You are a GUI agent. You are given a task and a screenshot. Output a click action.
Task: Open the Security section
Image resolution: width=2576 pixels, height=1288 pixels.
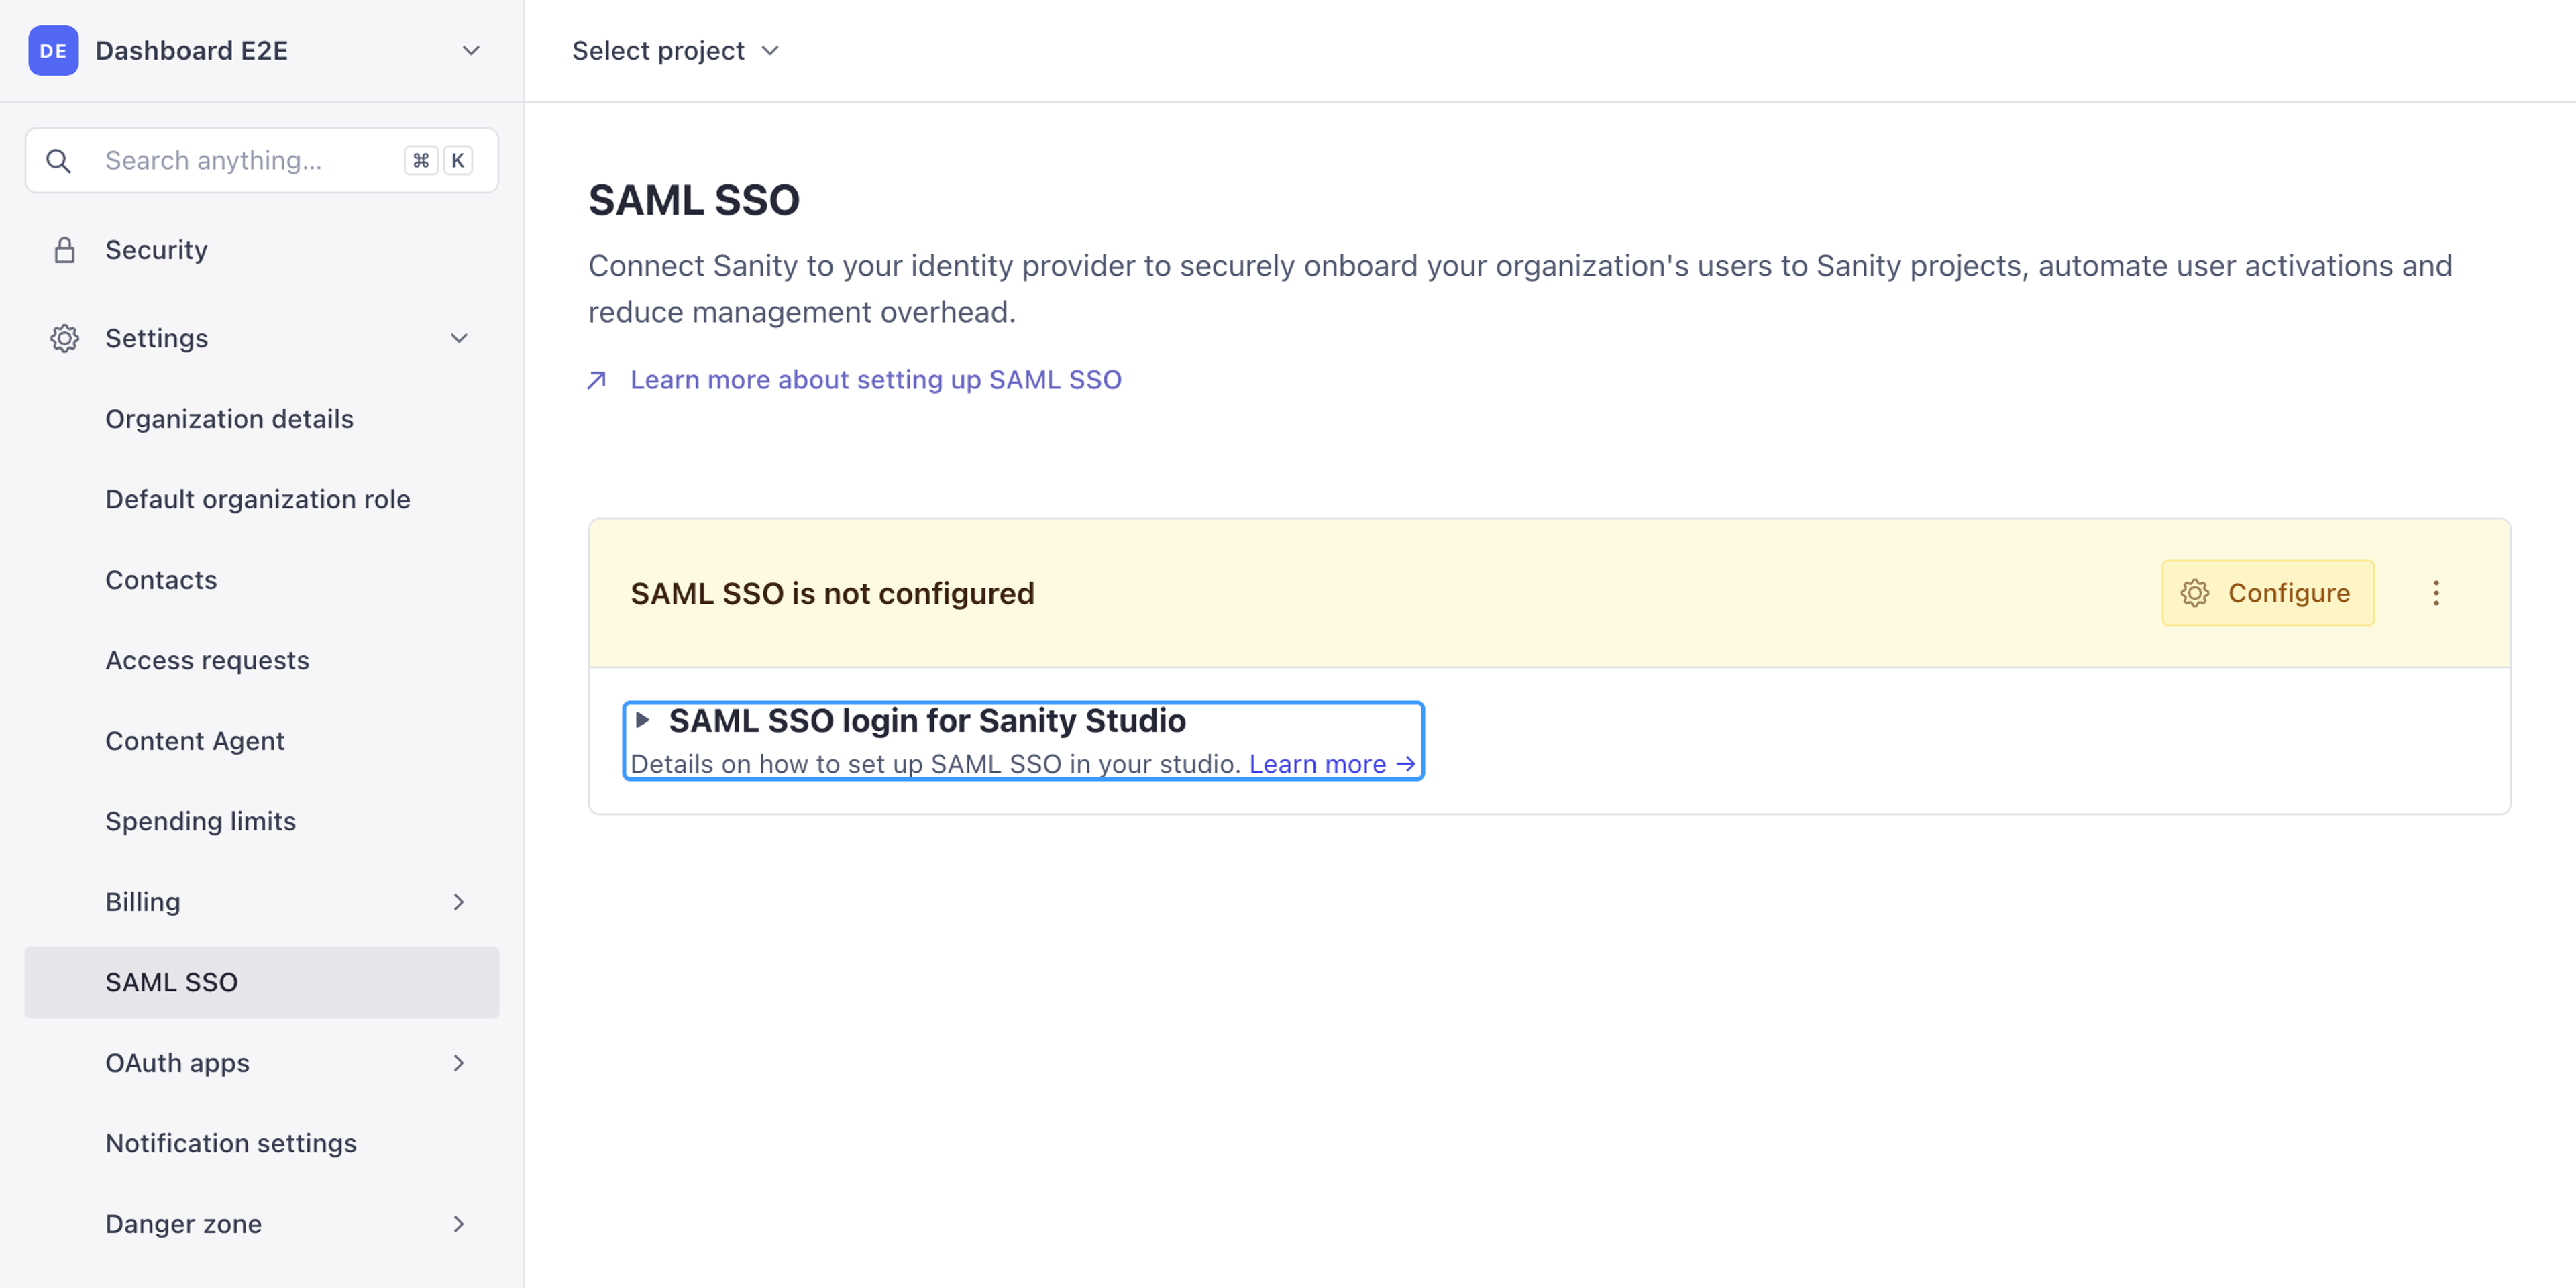(262, 250)
